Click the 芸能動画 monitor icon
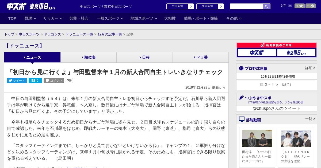The height and width of the screenshot is (168, 321). click(242, 119)
